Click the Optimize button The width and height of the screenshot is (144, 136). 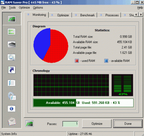pos(97,123)
